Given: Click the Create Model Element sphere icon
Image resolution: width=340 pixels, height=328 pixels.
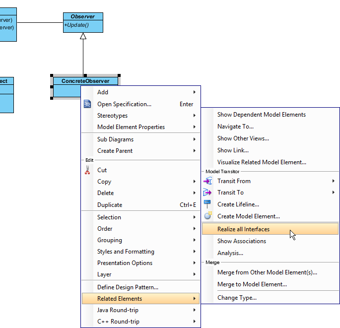Looking at the screenshot, I should click(x=208, y=216).
